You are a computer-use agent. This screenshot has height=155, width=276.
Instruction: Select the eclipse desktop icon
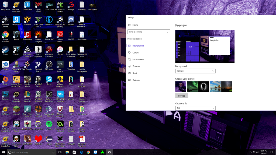(49, 140)
